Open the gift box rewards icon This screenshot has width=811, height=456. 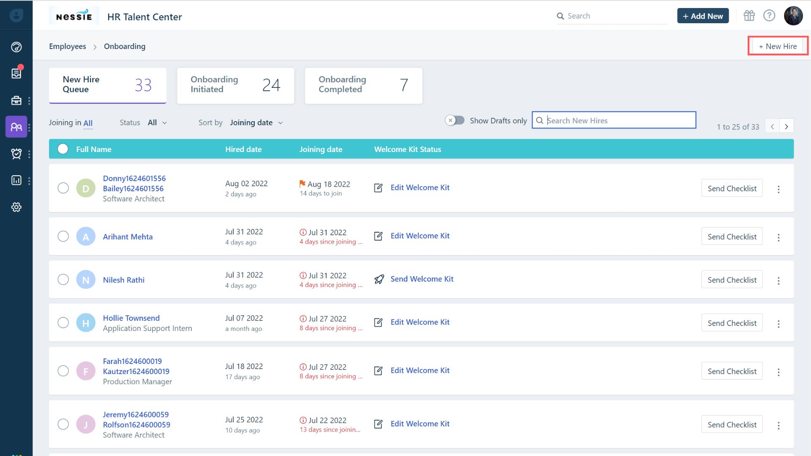pos(749,16)
